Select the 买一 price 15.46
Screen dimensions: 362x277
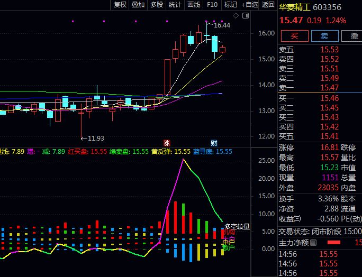click(x=329, y=98)
